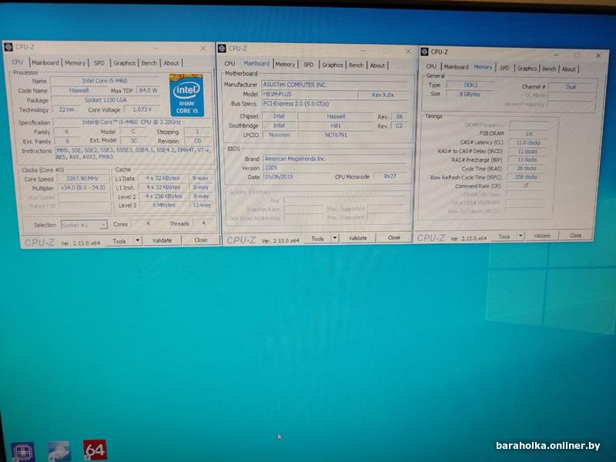
Task: Click Channel # value Dual
Action: (x=571, y=87)
